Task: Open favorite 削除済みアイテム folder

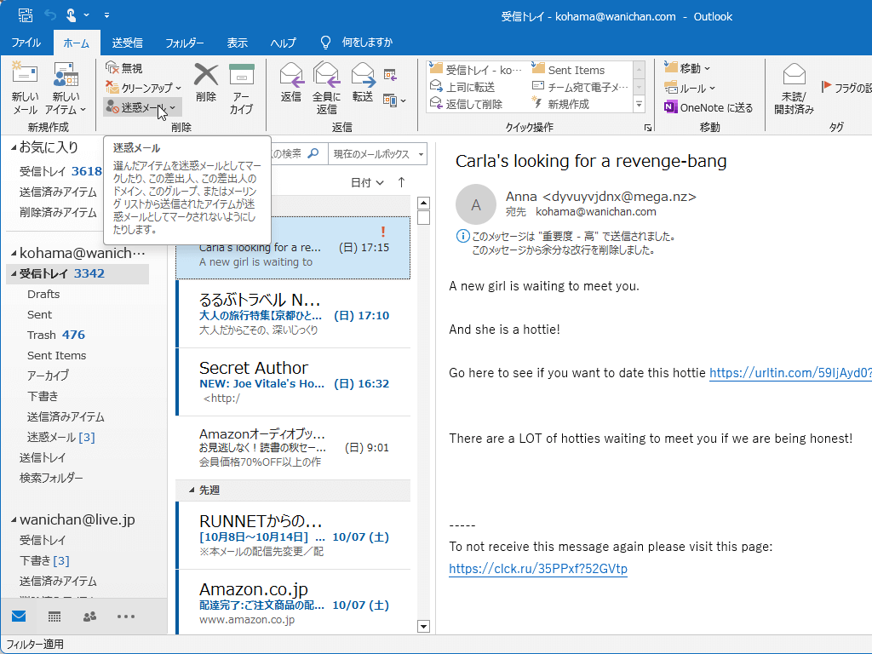Action: tap(58, 212)
